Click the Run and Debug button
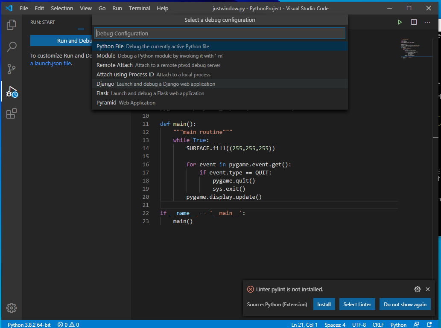This screenshot has height=328, width=441. 61,41
